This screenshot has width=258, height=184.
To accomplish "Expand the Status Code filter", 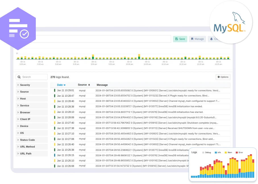I will [x=32, y=140].
